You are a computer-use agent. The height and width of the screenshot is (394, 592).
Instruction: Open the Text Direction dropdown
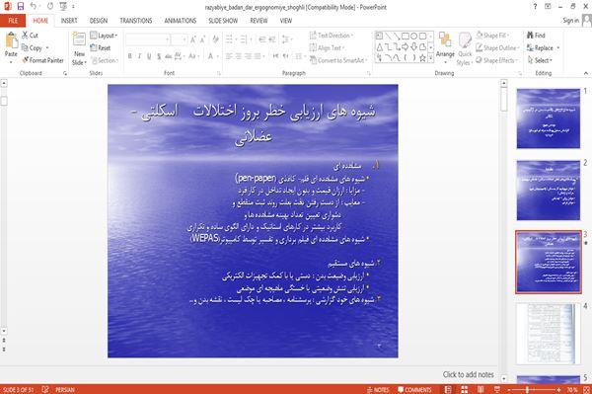pyautogui.click(x=332, y=36)
